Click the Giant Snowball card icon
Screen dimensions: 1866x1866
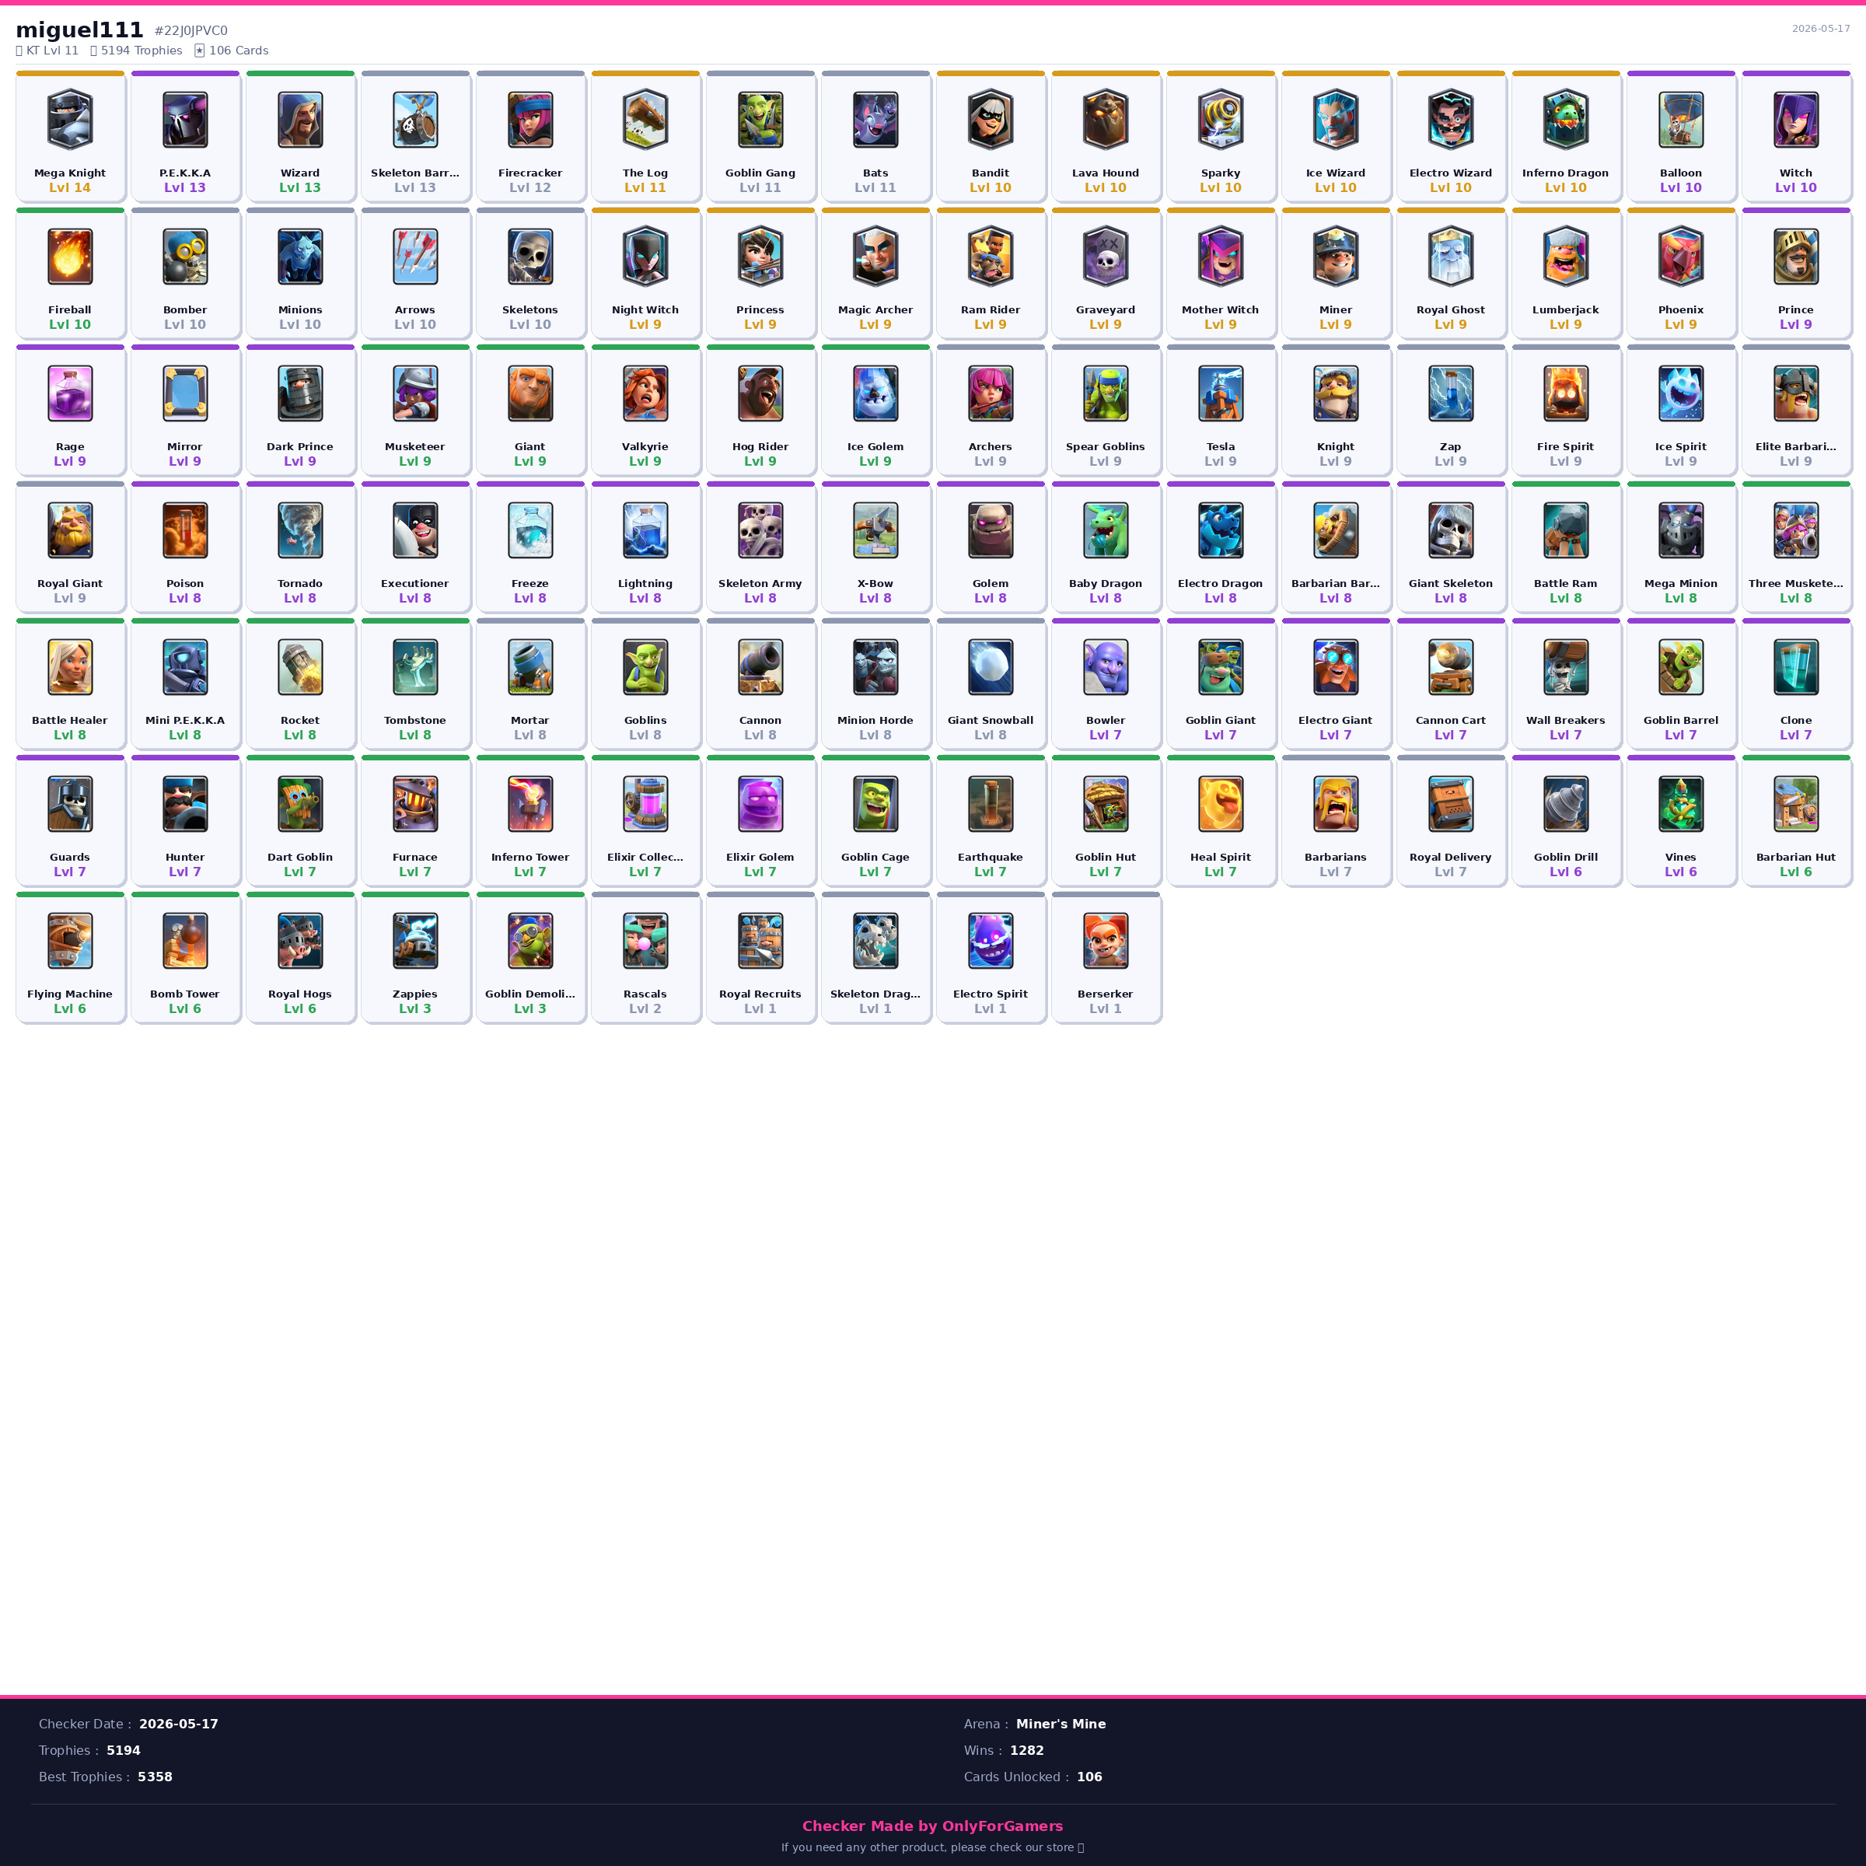(x=991, y=667)
